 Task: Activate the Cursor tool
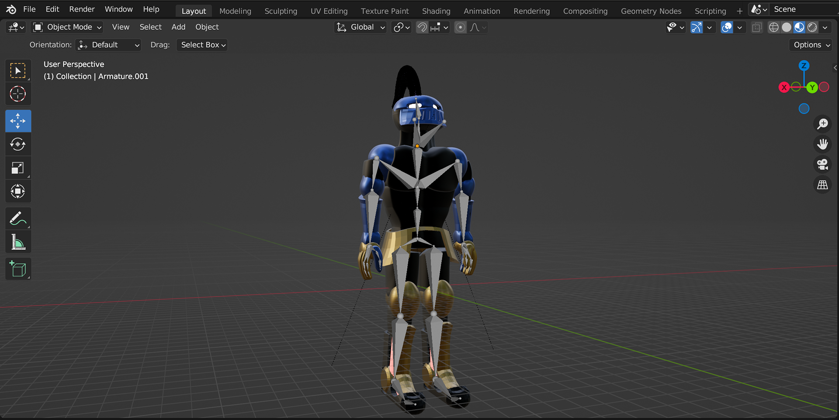tap(18, 94)
